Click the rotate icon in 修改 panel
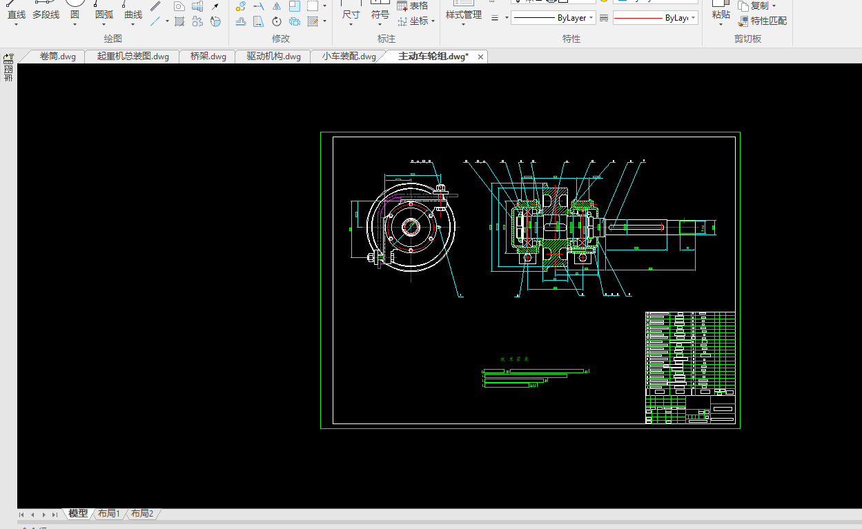 pyautogui.click(x=277, y=21)
